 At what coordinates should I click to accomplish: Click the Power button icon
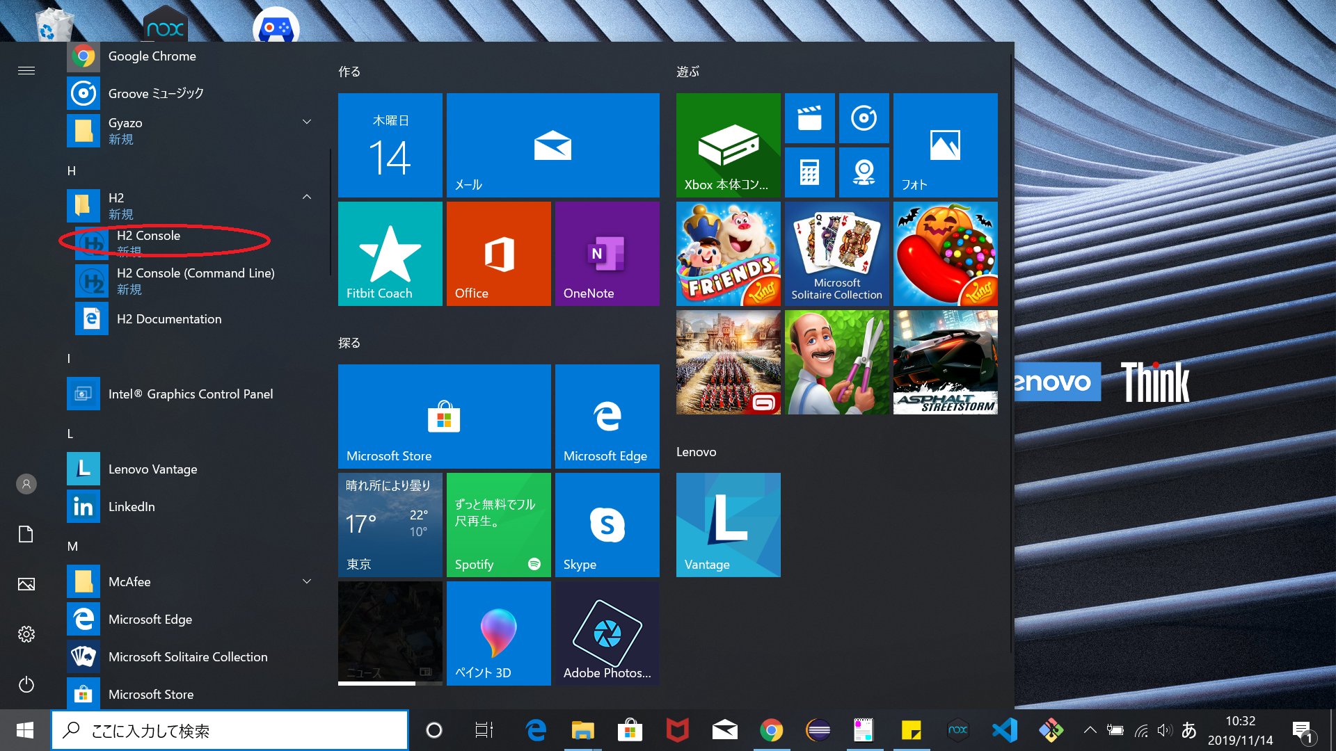point(26,684)
